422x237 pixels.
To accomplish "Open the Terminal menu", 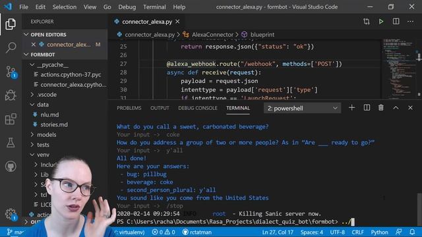I will click(154, 7).
